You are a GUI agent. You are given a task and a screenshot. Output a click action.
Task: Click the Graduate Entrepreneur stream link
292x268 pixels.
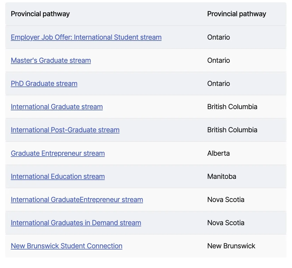[x=58, y=153]
